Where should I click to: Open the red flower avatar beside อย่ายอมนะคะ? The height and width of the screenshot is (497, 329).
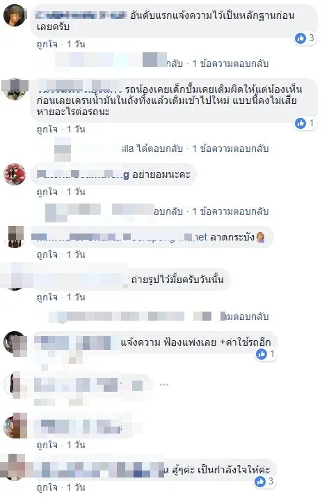(15, 174)
